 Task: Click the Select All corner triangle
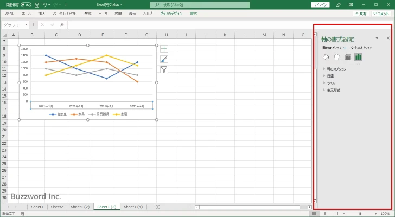[4, 35]
